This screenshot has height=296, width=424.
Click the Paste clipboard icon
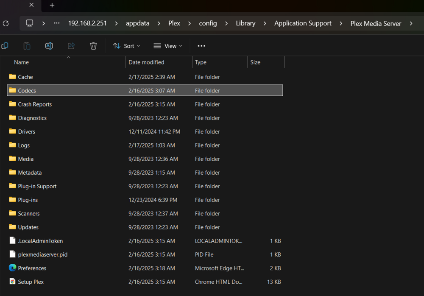pyautogui.click(x=27, y=46)
